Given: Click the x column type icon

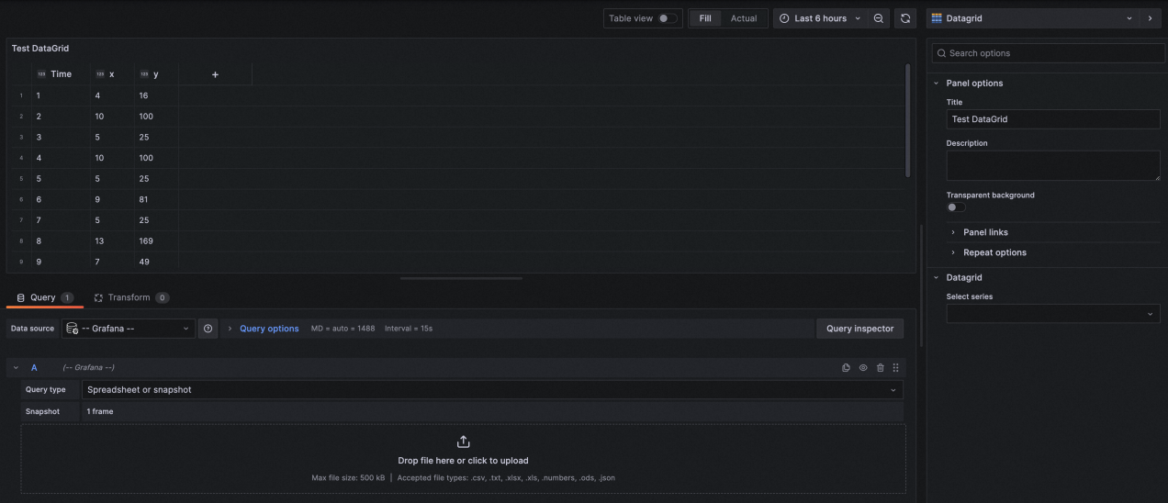Looking at the screenshot, I should tap(100, 74).
